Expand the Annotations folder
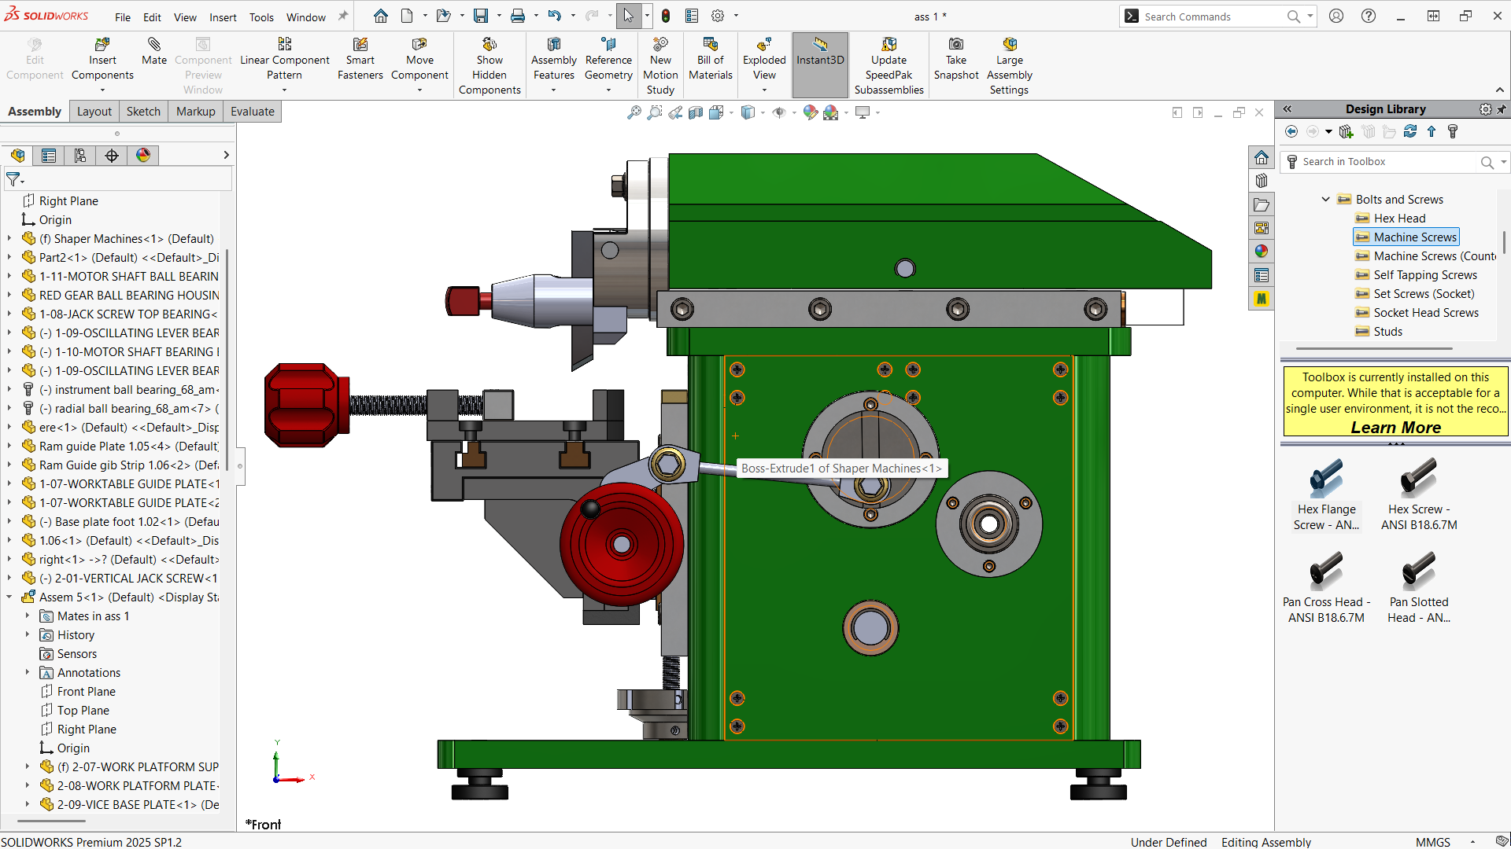This screenshot has height=849, width=1511. pyautogui.click(x=28, y=673)
